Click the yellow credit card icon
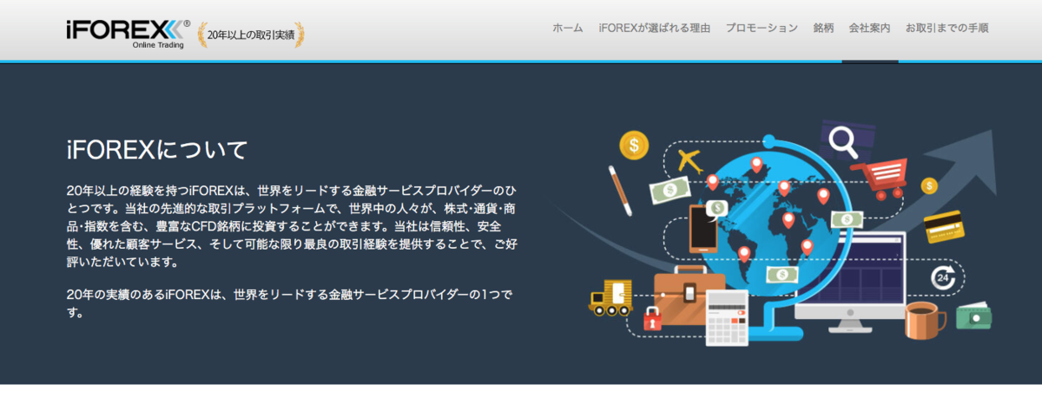This screenshot has height=403, width=1042. tap(945, 226)
